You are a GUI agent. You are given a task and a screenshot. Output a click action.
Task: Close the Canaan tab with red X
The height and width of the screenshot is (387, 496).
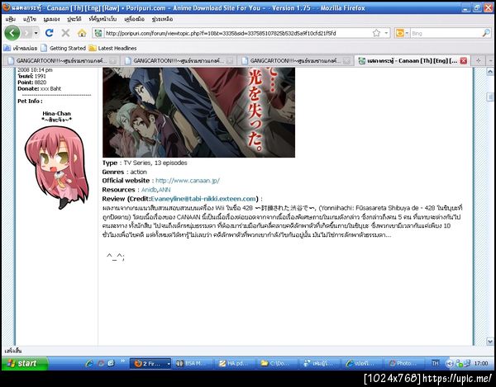tap(464, 60)
